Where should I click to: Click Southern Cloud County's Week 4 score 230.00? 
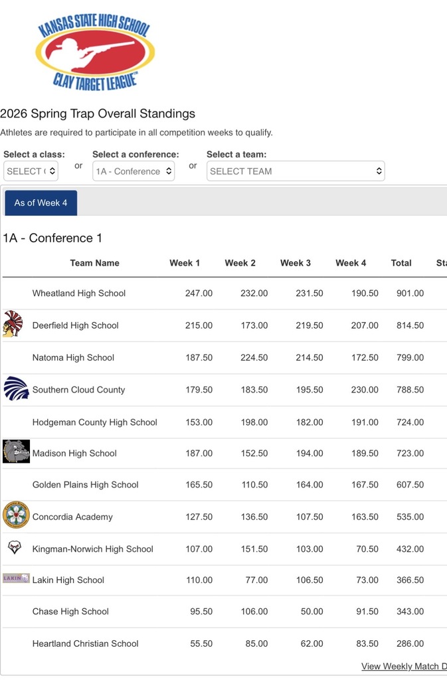point(365,389)
